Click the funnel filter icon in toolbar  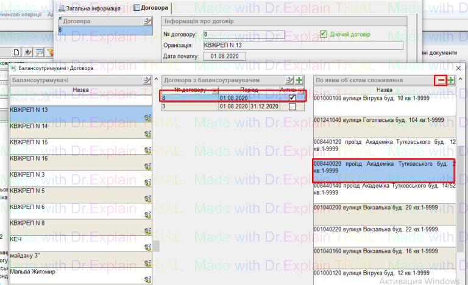(x=51, y=52)
